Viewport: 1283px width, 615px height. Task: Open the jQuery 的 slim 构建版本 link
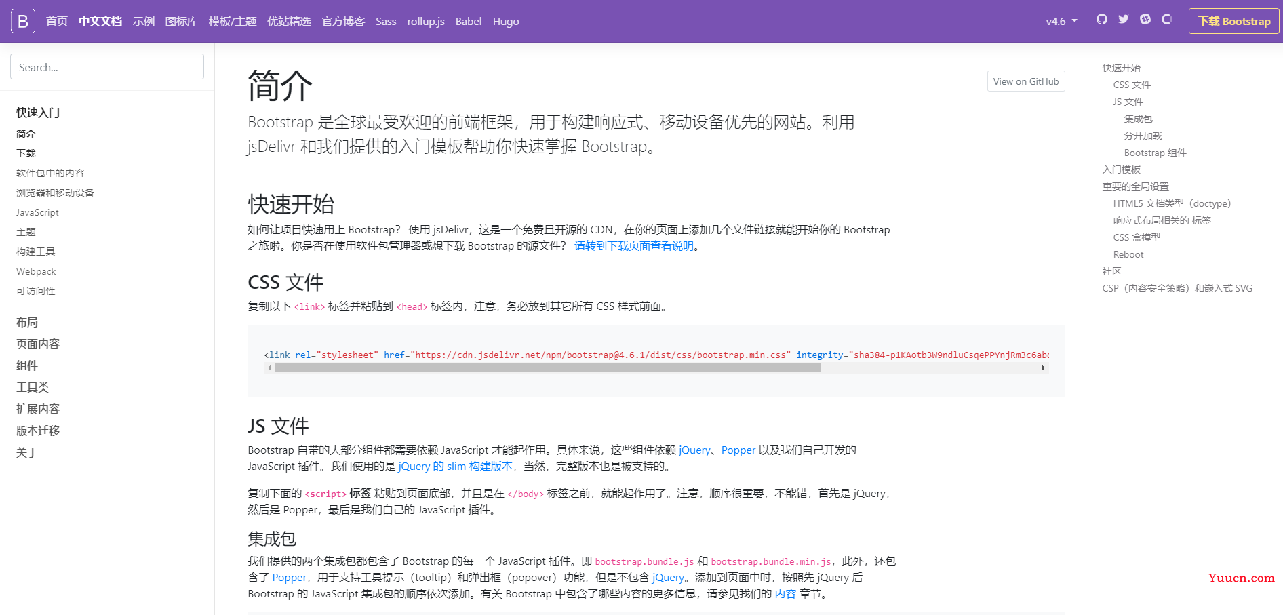(x=455, y=466)
